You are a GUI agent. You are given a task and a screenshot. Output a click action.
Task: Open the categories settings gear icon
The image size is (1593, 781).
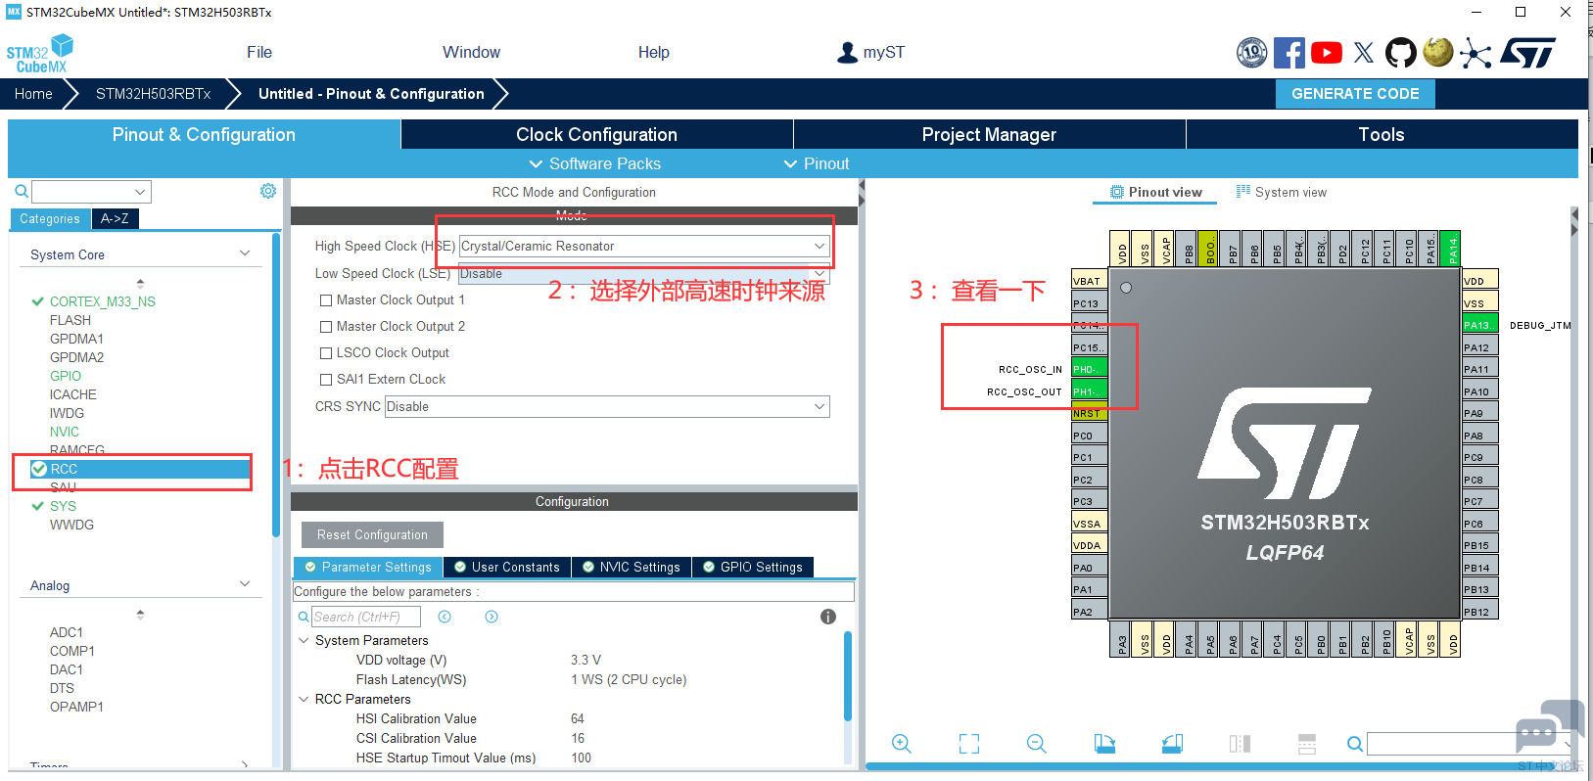click(x=268, y=191)
